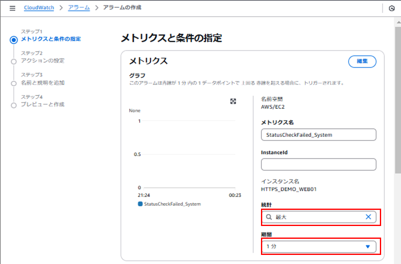Click the empty InstanceId input field
This screenshot has height=264, width=401.
(319, 164)
